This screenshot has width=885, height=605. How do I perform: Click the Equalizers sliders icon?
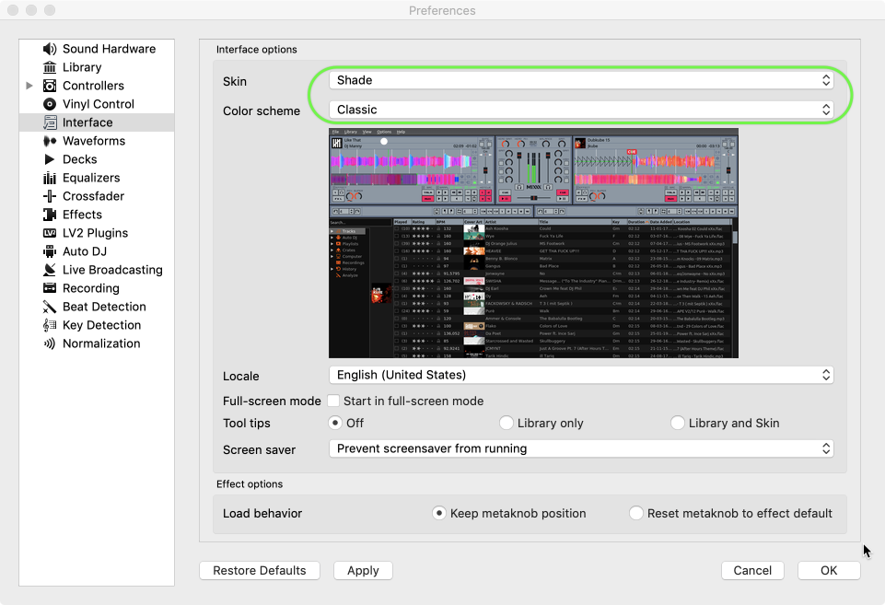point(50,178)
